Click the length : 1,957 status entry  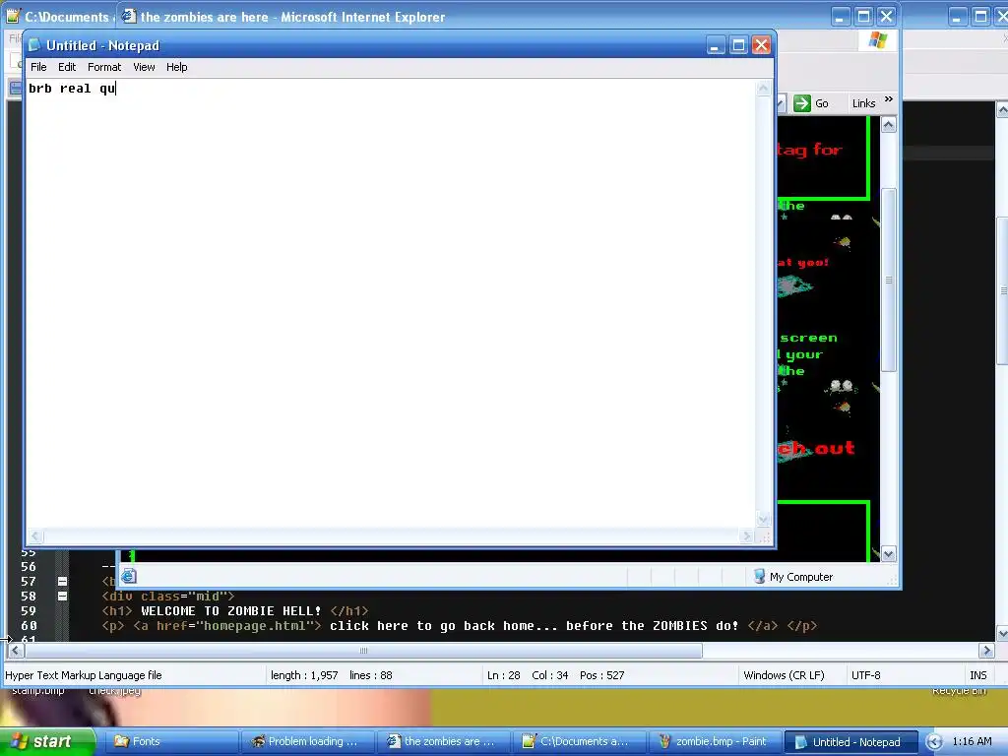coord(304,675)
